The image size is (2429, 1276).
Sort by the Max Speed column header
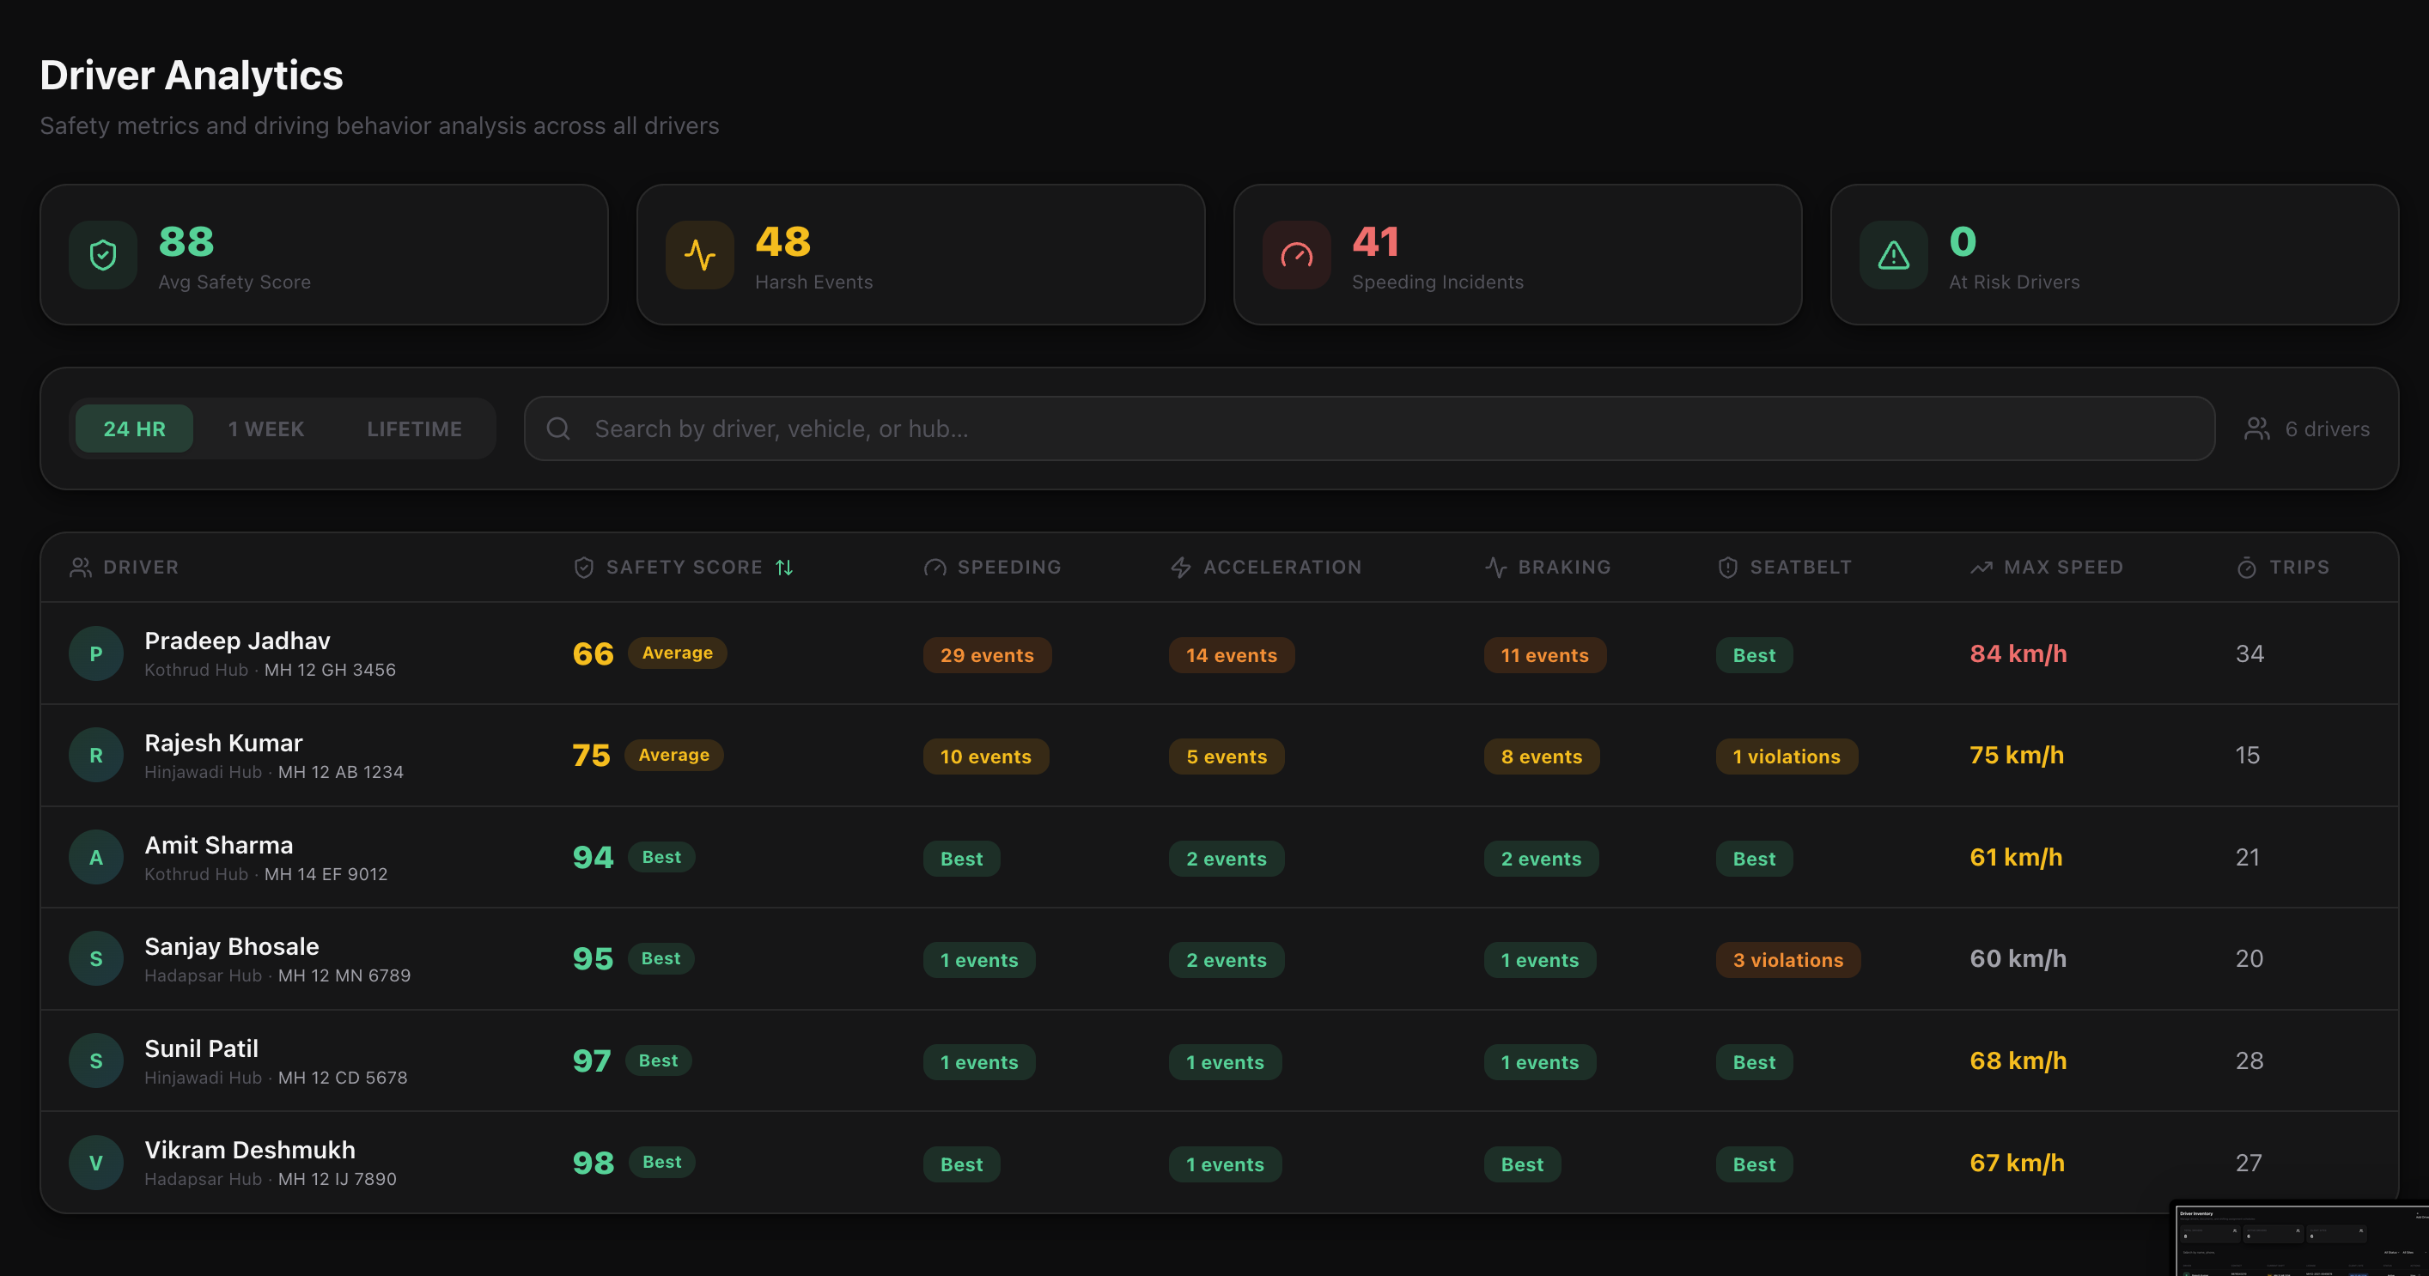[2062, 568]
